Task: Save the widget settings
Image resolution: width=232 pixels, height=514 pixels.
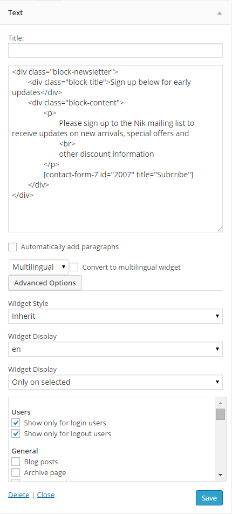Action: (x=209, y=498)
